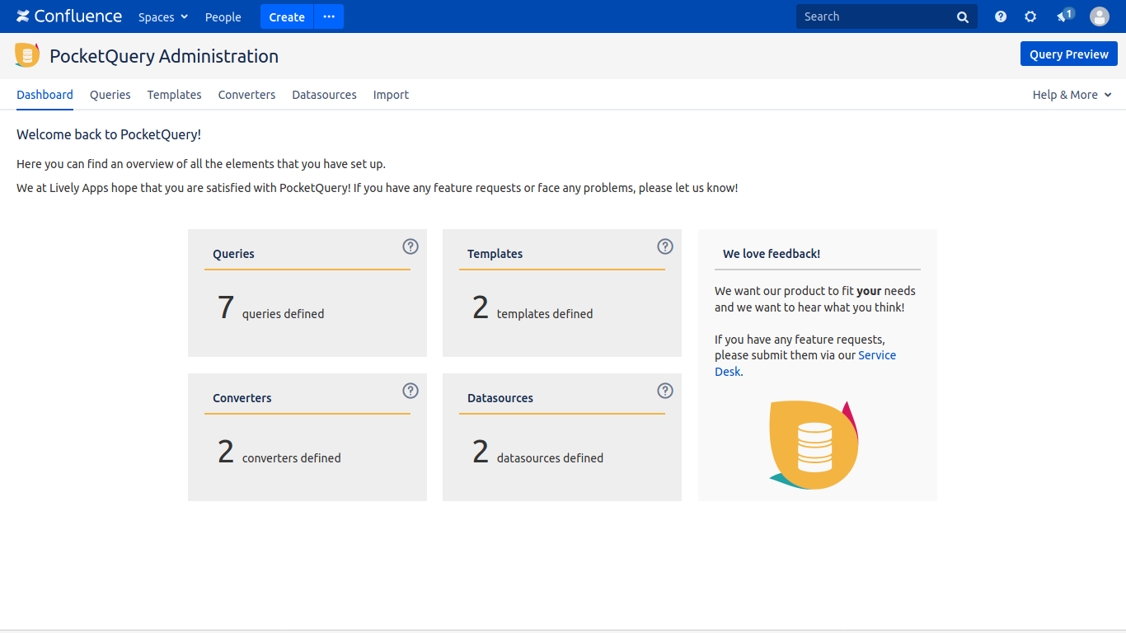Expand the Help & More dropdown

(1072, 95)
